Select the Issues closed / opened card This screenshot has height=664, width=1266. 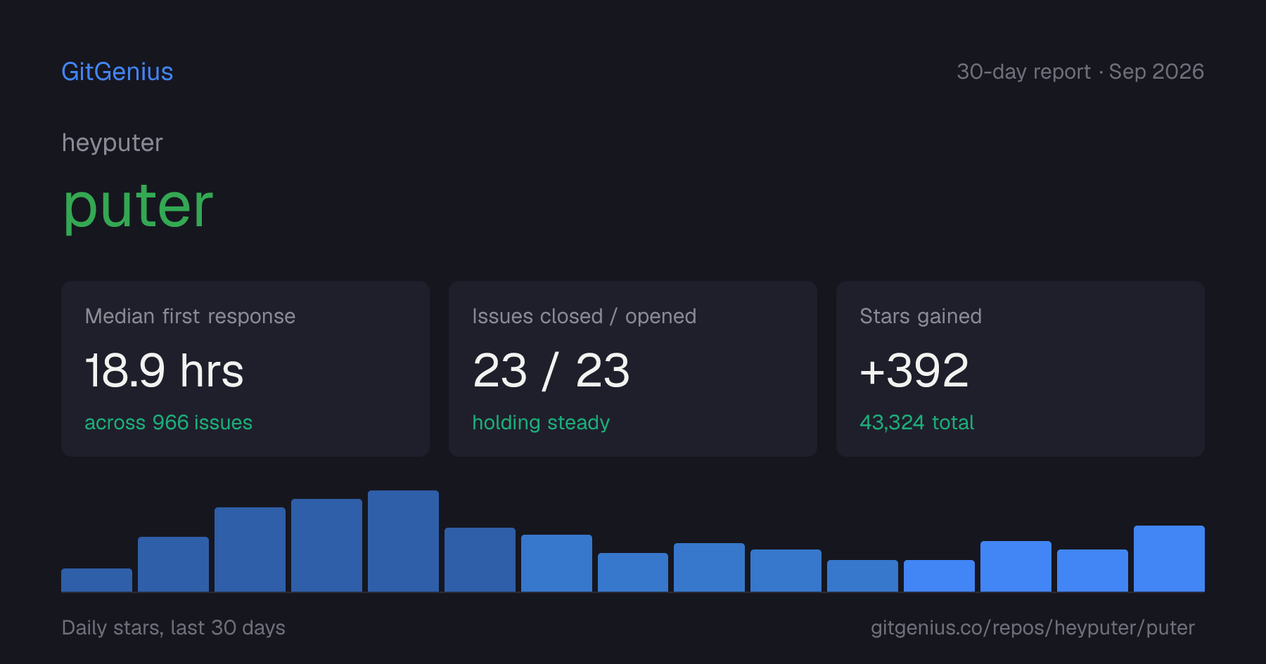tap(633, 369)
